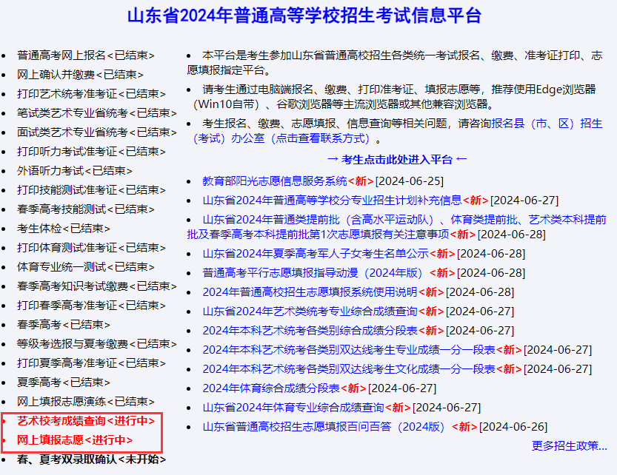This screenshot has height=475, width=617.
Task: Select 打印体育测试准考证<已结束>
Action: [91, 248]
